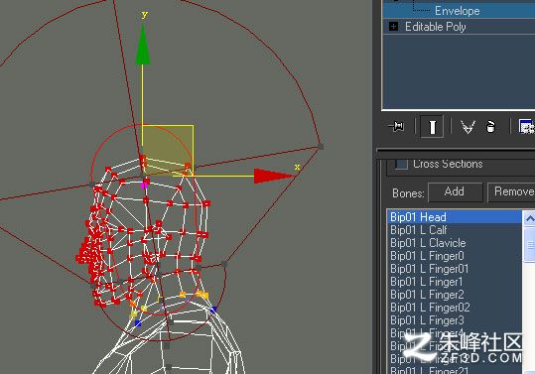Viewport: 535px width, 374px height.
Task: Click the yellow XY plane gizmo square
Action: coord(168,151)
